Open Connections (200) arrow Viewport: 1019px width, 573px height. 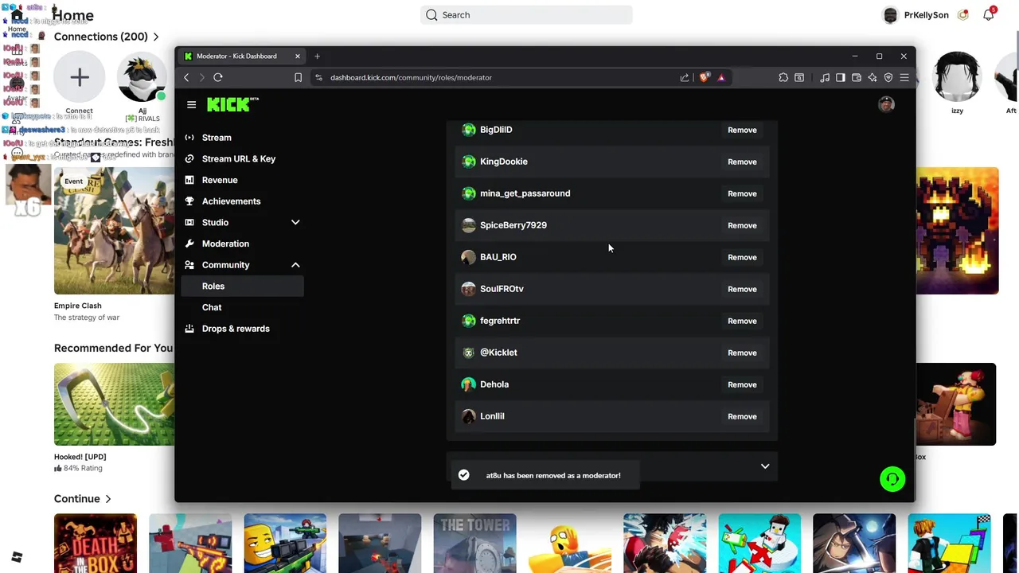(156, 37)
